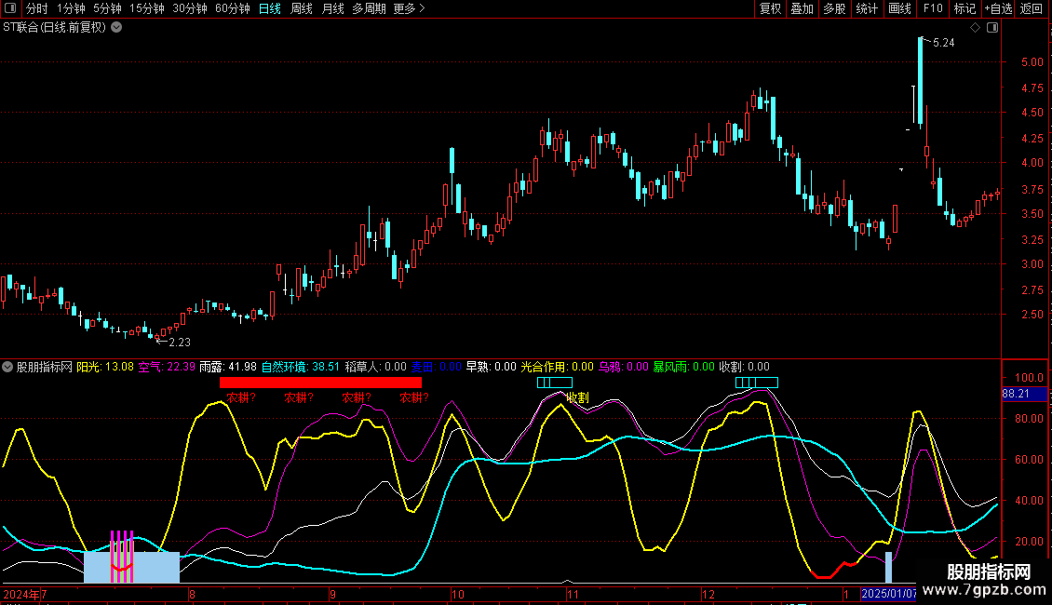This screenshot has width=1052, height=605.
Task: Open 画线 drawing tools
Action: pos(899,8)
